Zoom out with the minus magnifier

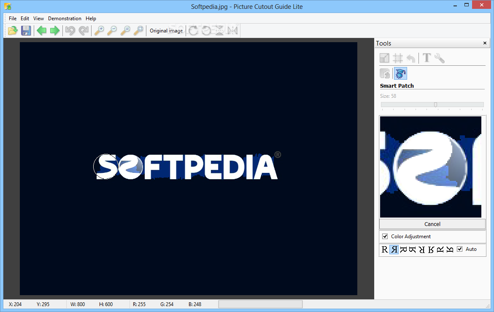coord(112,30)
